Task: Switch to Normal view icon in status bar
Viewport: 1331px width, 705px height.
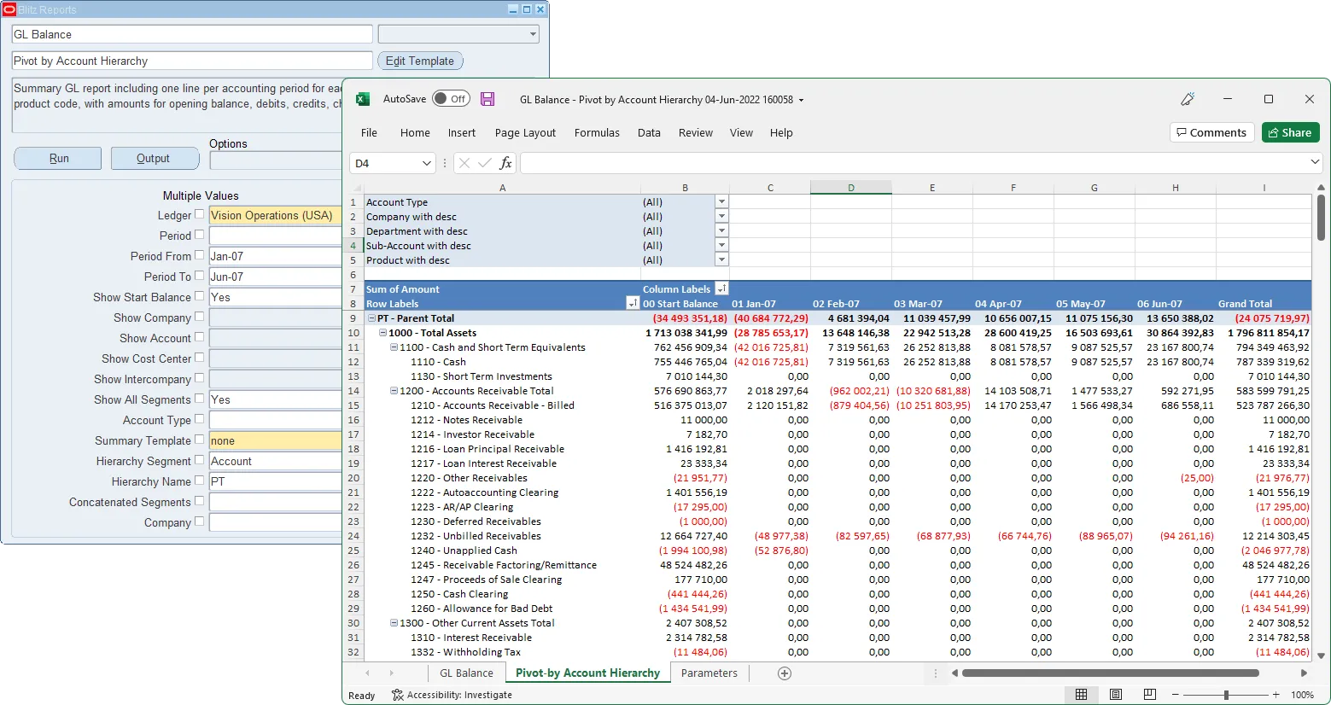Action: (x=1081, y=695)
